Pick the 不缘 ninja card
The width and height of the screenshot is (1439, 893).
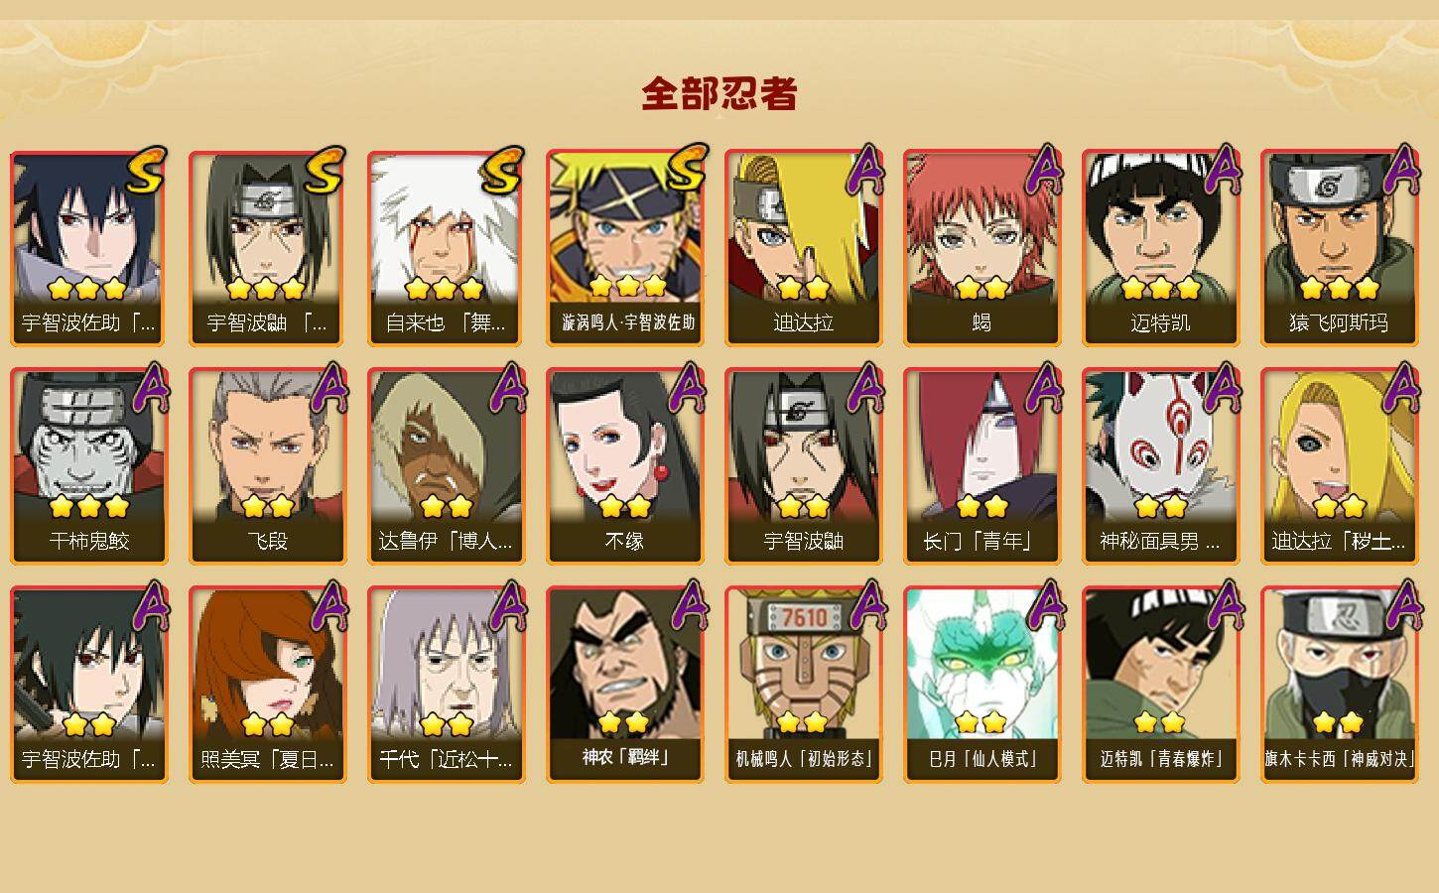625,466
